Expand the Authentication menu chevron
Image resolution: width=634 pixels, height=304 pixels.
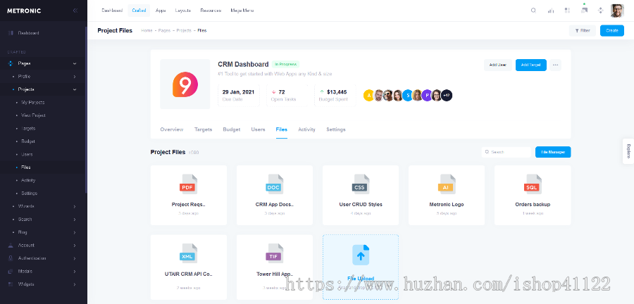click(x=75, y=258)
